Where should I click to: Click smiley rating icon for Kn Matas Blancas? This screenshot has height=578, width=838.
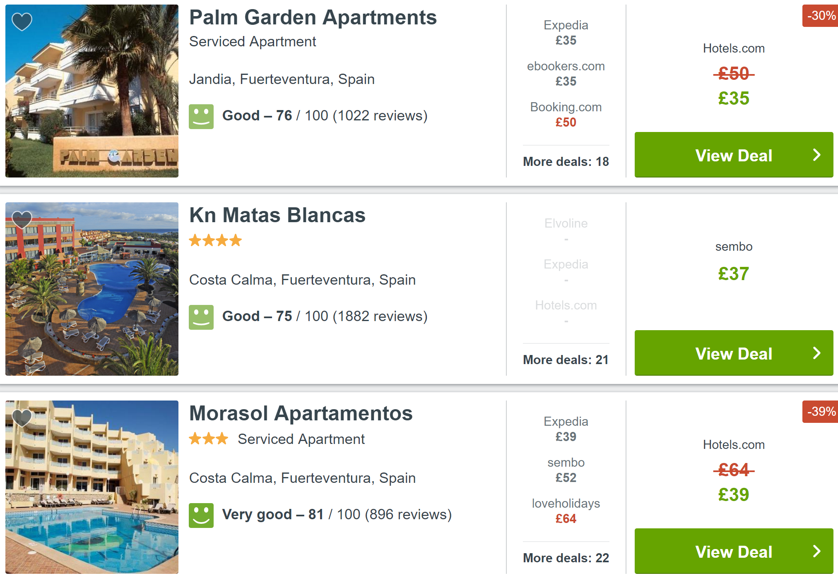pyautogui.click(x=201, y=317)
